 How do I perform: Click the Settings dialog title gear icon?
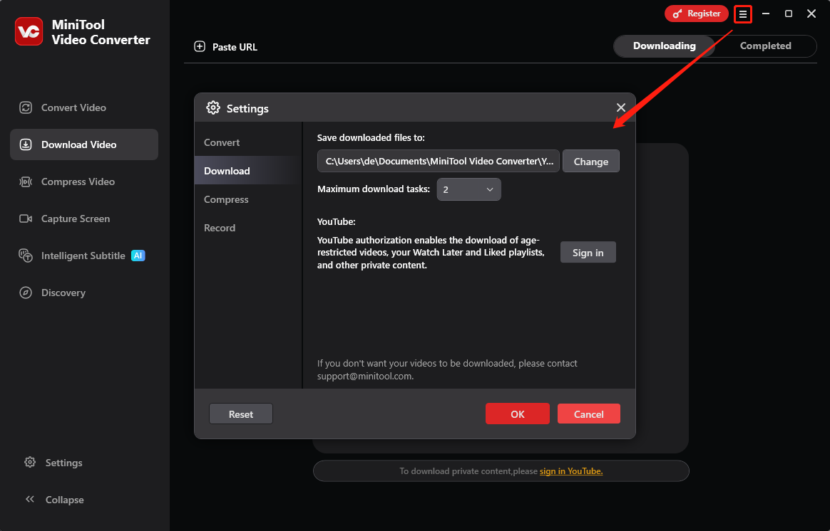tap(213, 107)
